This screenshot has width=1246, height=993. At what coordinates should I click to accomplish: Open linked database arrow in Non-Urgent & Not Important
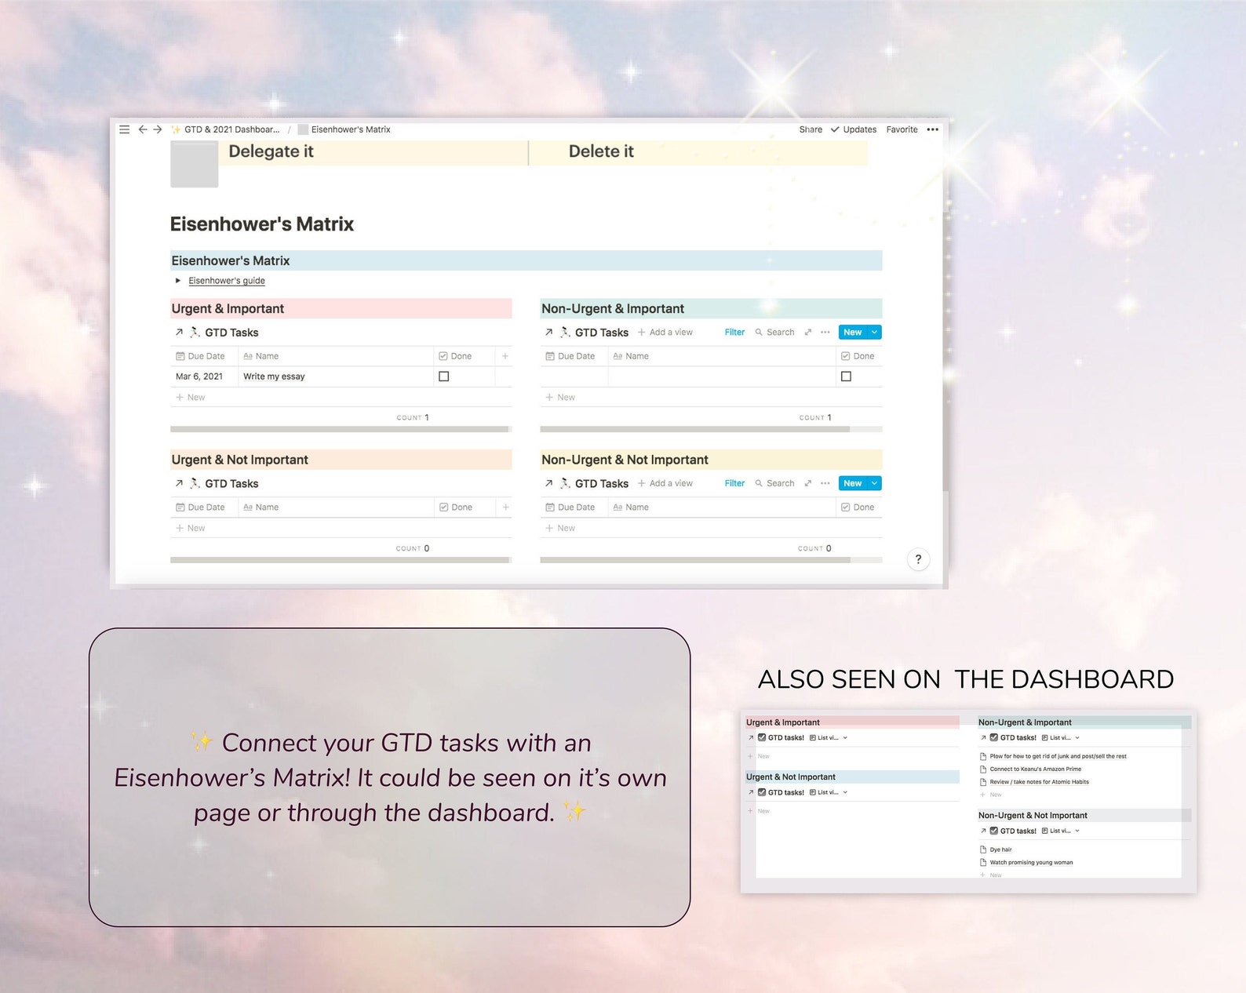click(548, 484)
